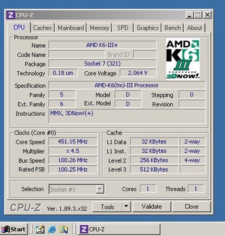Click the CPU-Z logo icon in title bar

coord(11,15)
